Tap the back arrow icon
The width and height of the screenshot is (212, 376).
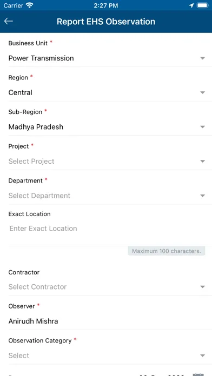tap(9, 22)
